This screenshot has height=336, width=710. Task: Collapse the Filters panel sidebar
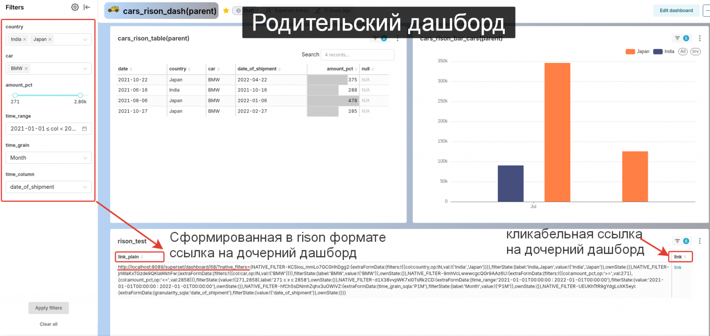pyautogui.click(x=87, y=7)
